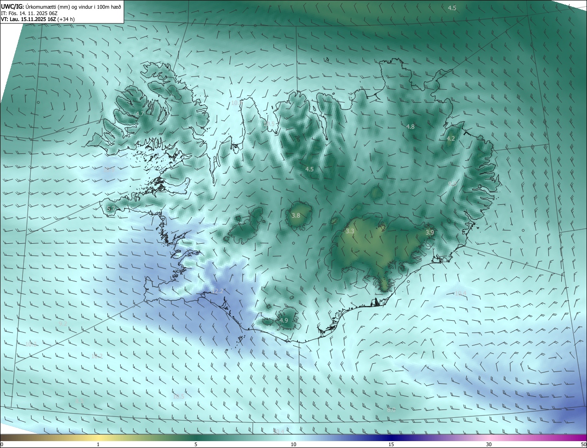The width and height of the screenshot is (587, 448).
Task: Click the 4.5 value in north-central Iceland
Action: click(310, 169)
